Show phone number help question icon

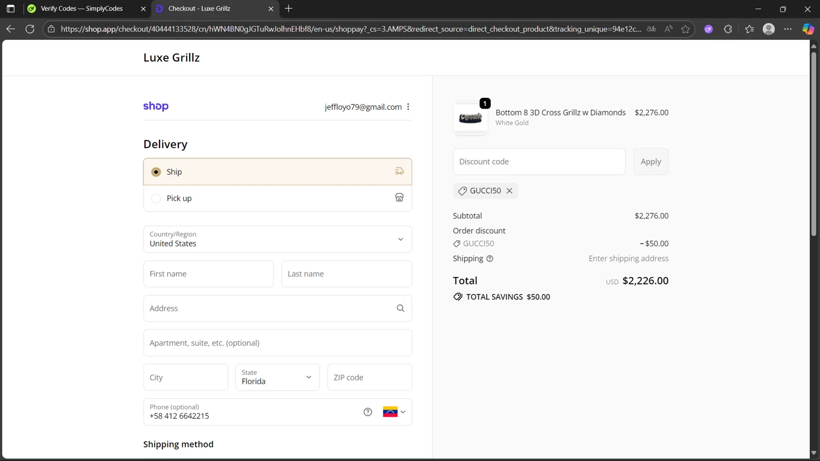click(368, 412)
